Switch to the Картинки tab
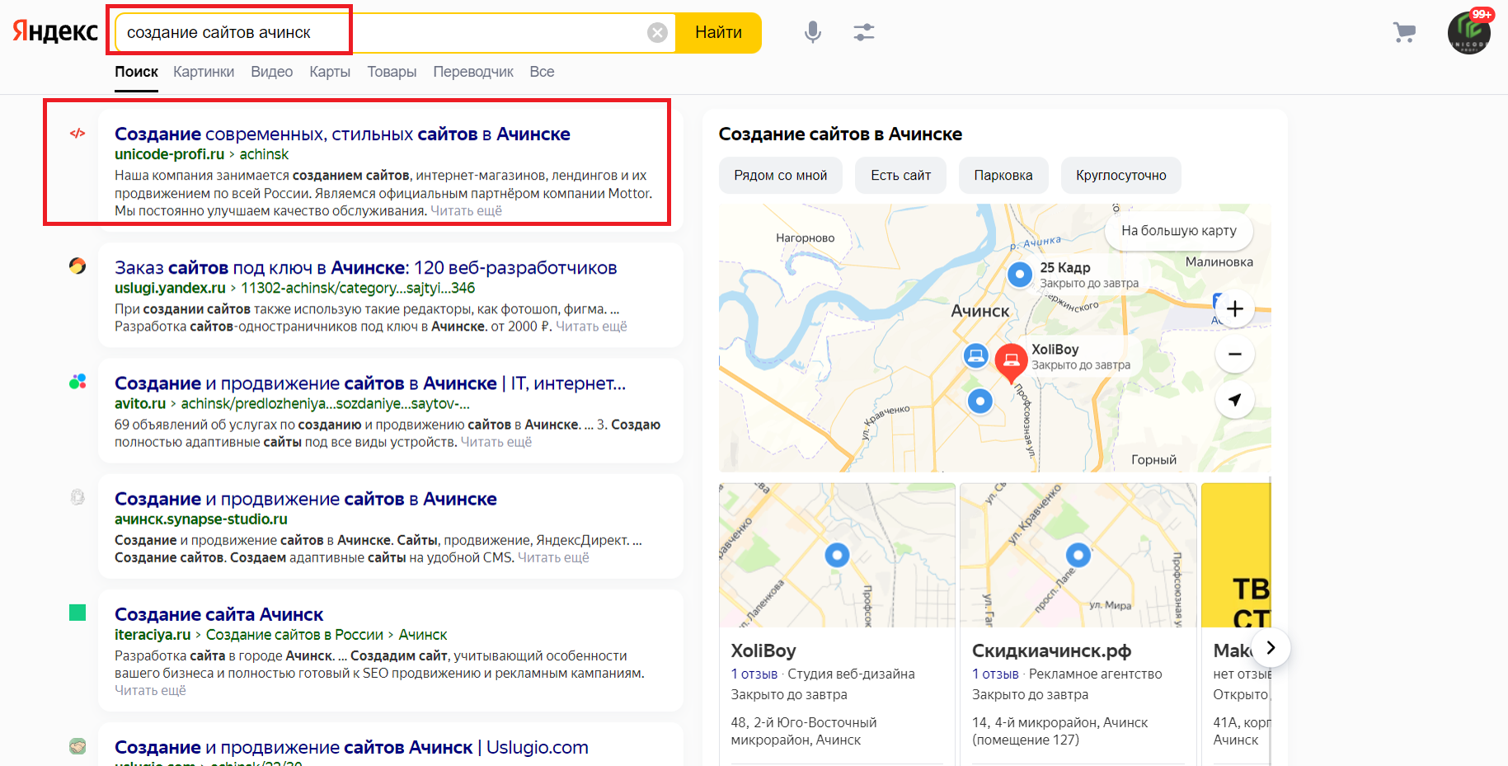1508x766 pixels. (204, 72)
